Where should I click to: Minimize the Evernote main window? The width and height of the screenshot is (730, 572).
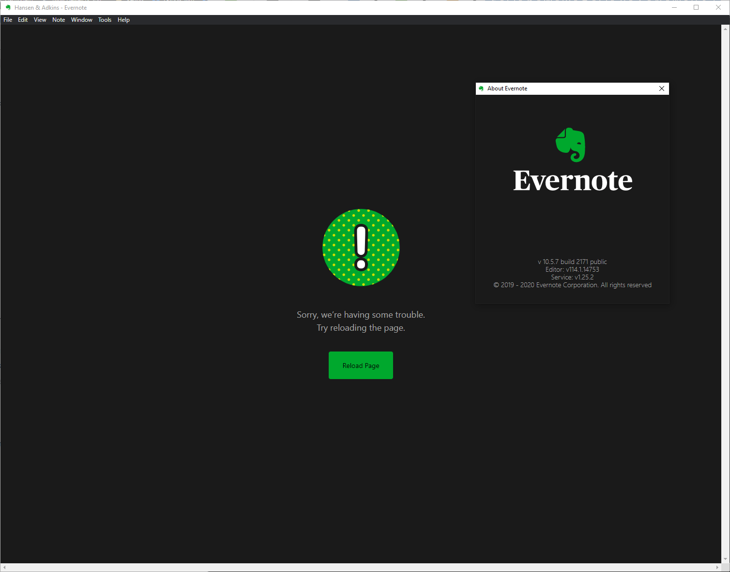point(674,8)
